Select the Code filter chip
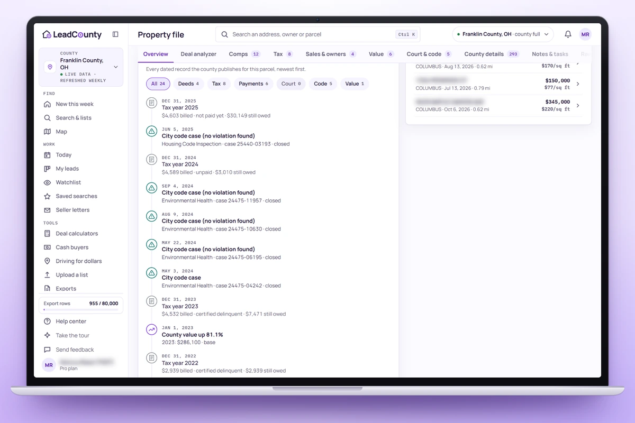 coord(323,84)
